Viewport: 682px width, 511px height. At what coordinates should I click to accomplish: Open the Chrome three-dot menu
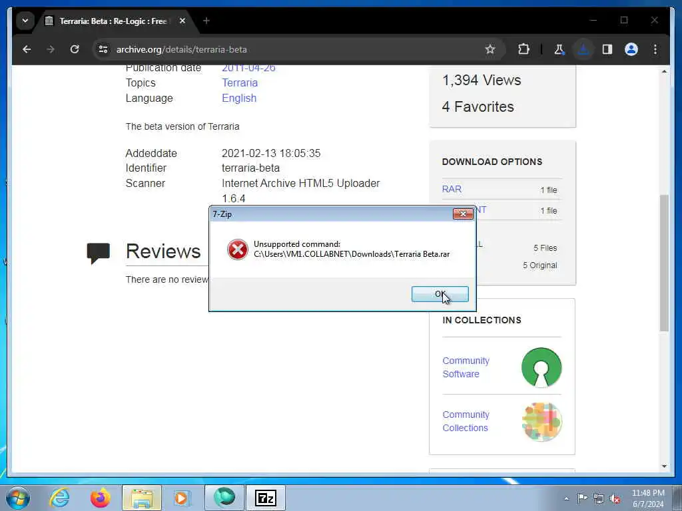click(655, 49)
